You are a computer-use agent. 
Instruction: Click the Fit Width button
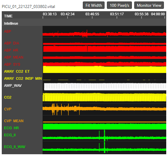[x=93, y=5]
